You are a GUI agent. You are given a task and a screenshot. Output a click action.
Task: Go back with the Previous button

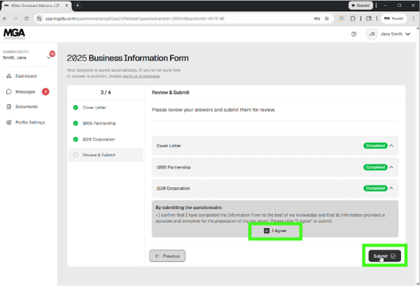click(167, 256)
